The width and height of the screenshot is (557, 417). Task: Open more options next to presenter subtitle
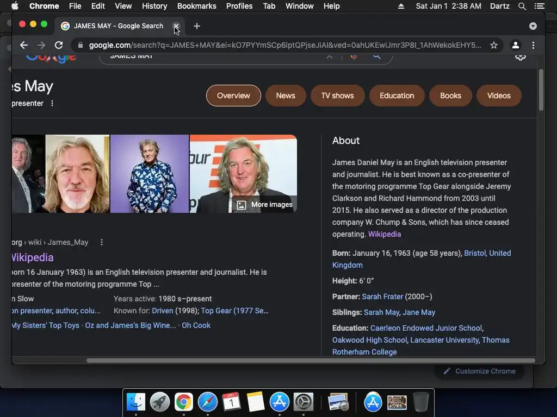pyautogui.click(x=52, y=103)
